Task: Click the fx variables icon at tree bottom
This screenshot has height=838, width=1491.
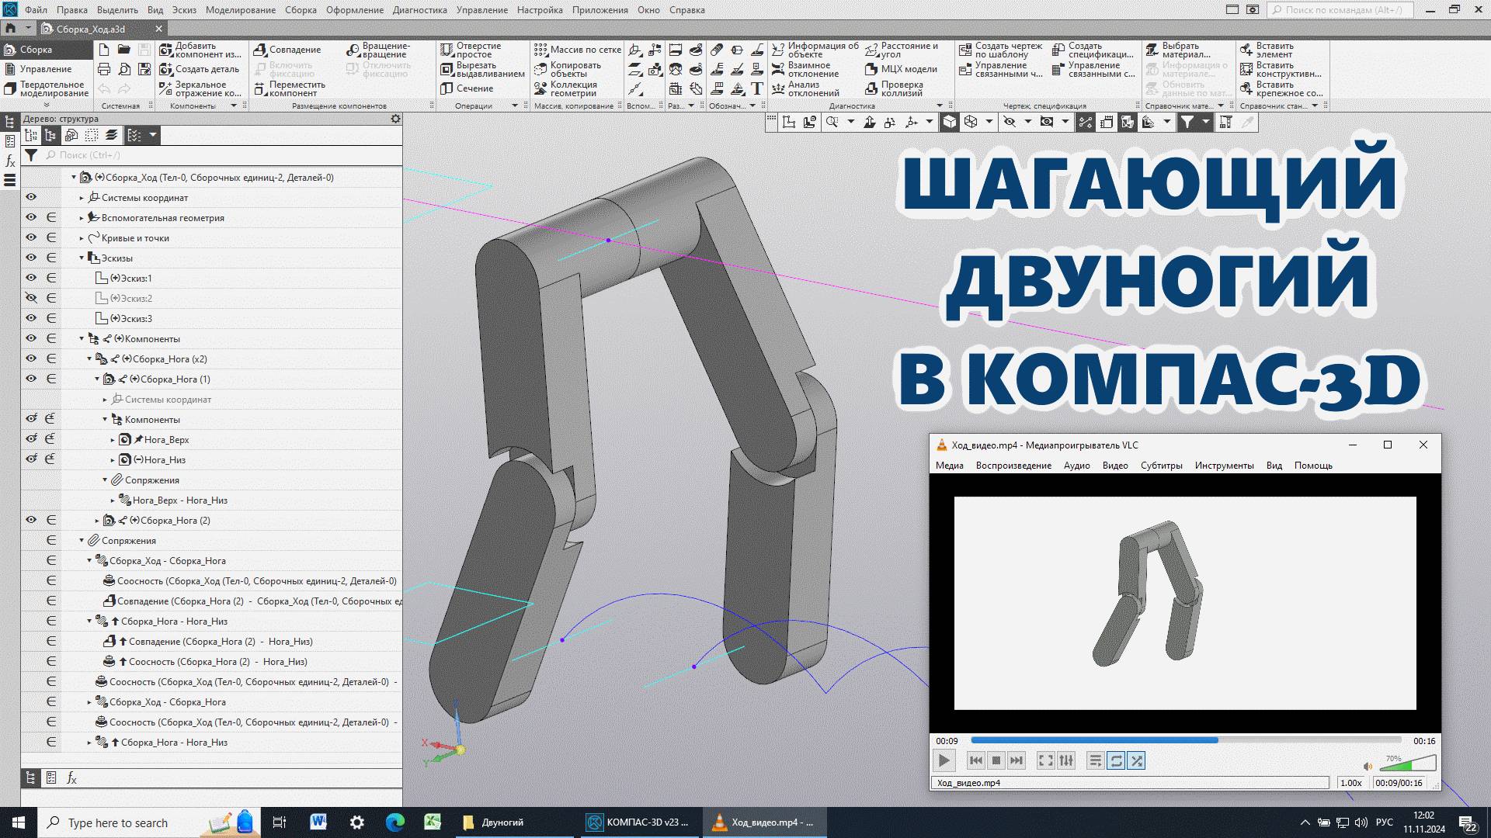Action: [71, 777]
